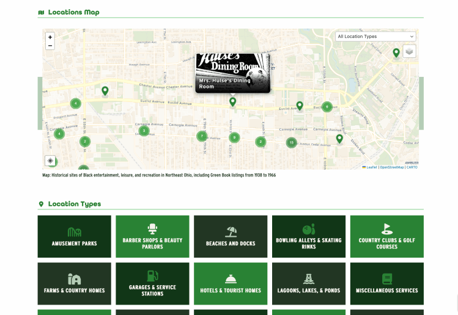This screenshot has width=458, height=315.
Task: Open the Amusement Parks category
Action: click(x=75, y=236)
